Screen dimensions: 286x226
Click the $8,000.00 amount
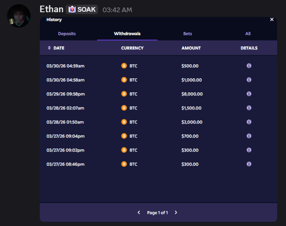click(x=192, y=94)
